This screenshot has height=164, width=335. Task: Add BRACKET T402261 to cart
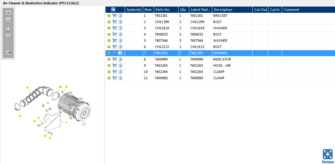click(x=115, y=16)
